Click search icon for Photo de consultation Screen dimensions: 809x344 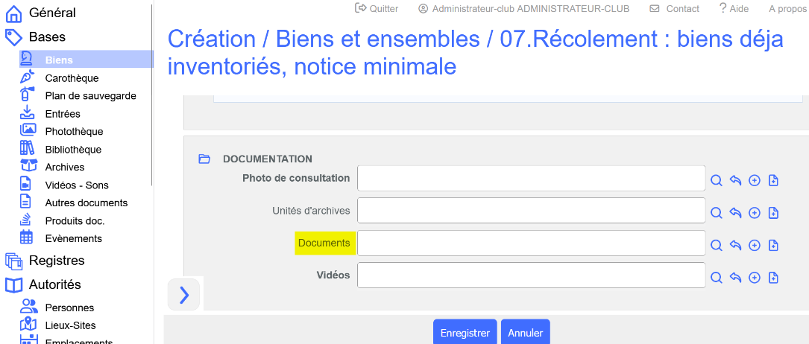coord(716,180)
